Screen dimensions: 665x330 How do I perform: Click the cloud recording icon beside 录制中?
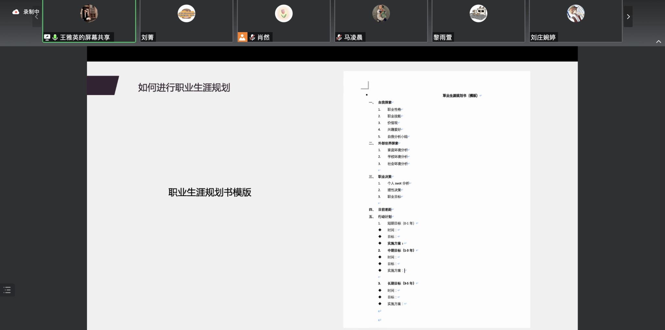[16, 12]
